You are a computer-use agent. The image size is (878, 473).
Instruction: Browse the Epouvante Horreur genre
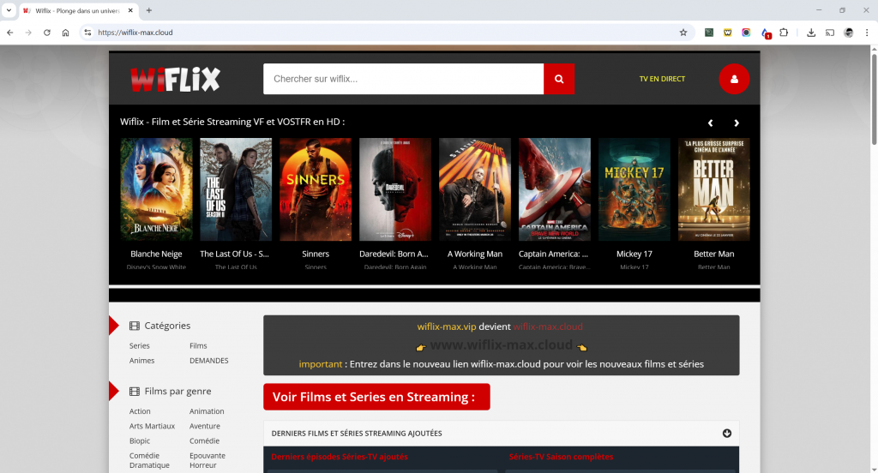tap(207, 460)
